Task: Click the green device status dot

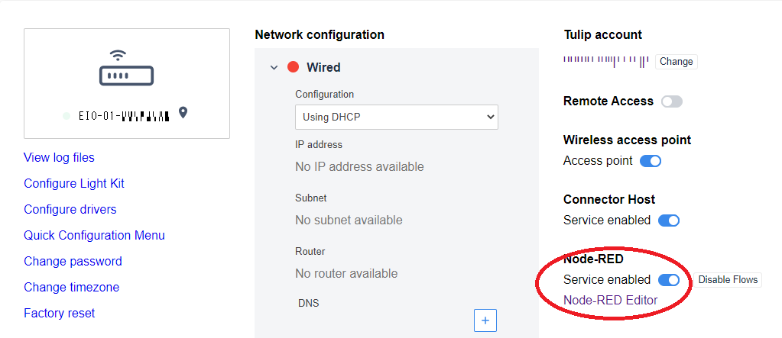Action: [67, 116]
